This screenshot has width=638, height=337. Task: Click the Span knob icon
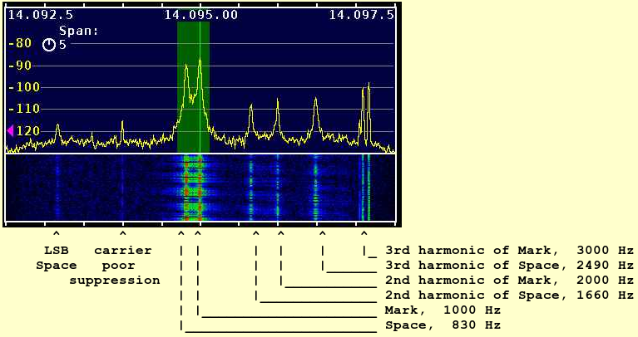click(48, 45)
